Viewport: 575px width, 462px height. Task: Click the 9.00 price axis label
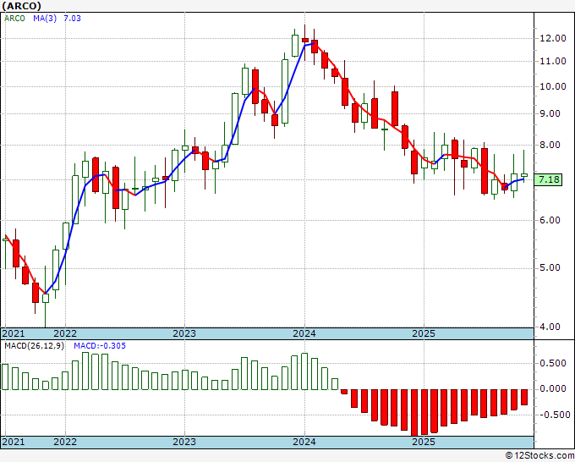[550, 113]
